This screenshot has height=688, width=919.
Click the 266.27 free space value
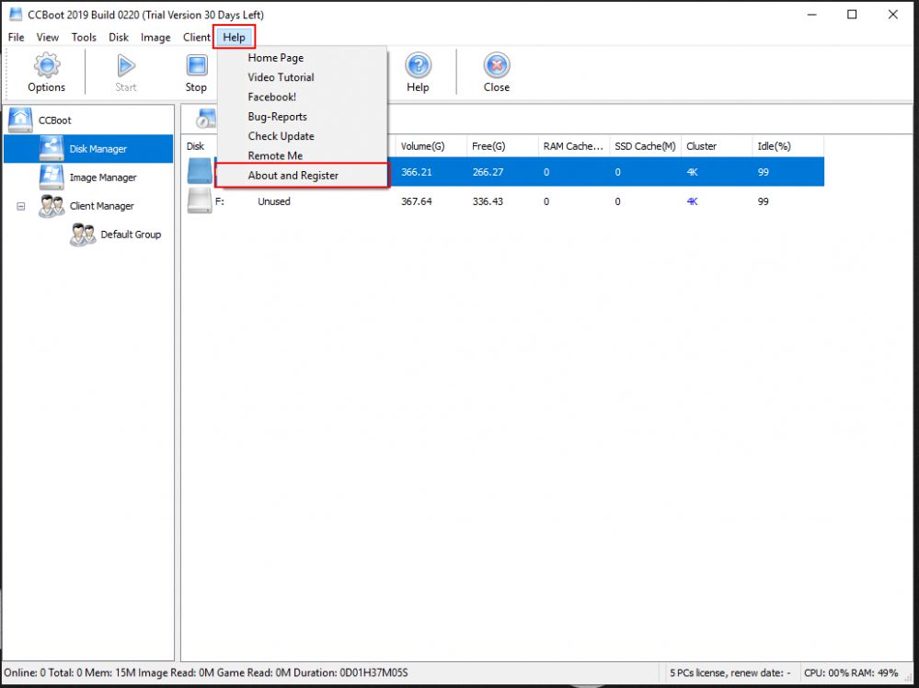click(x=488, y=172)
